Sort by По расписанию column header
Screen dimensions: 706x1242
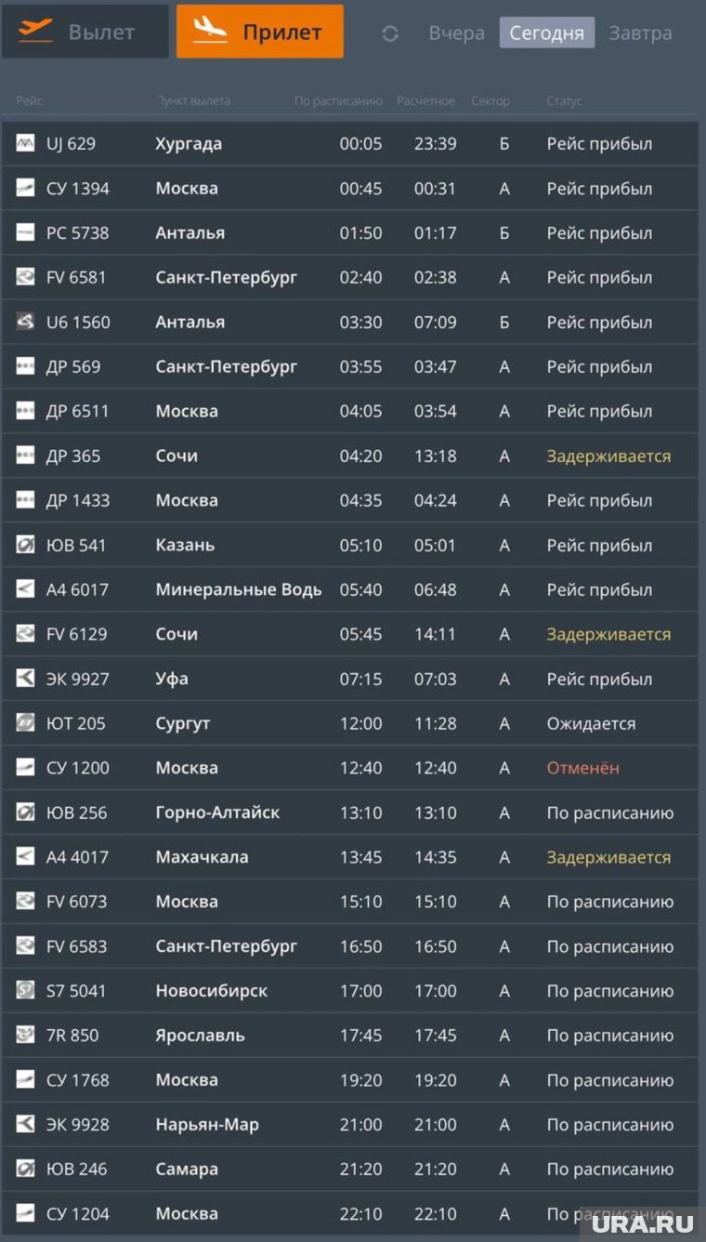point(338,101)
